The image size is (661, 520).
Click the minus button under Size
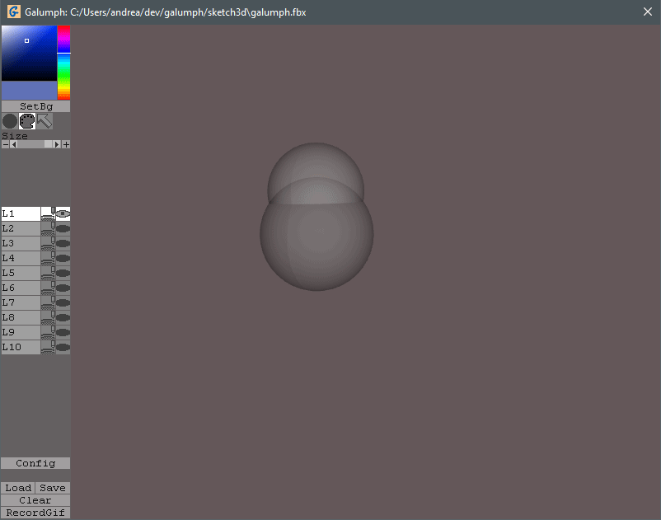click(5, 144)
